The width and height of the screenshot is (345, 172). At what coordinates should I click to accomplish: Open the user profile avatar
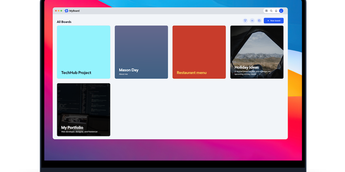(281, 11)
